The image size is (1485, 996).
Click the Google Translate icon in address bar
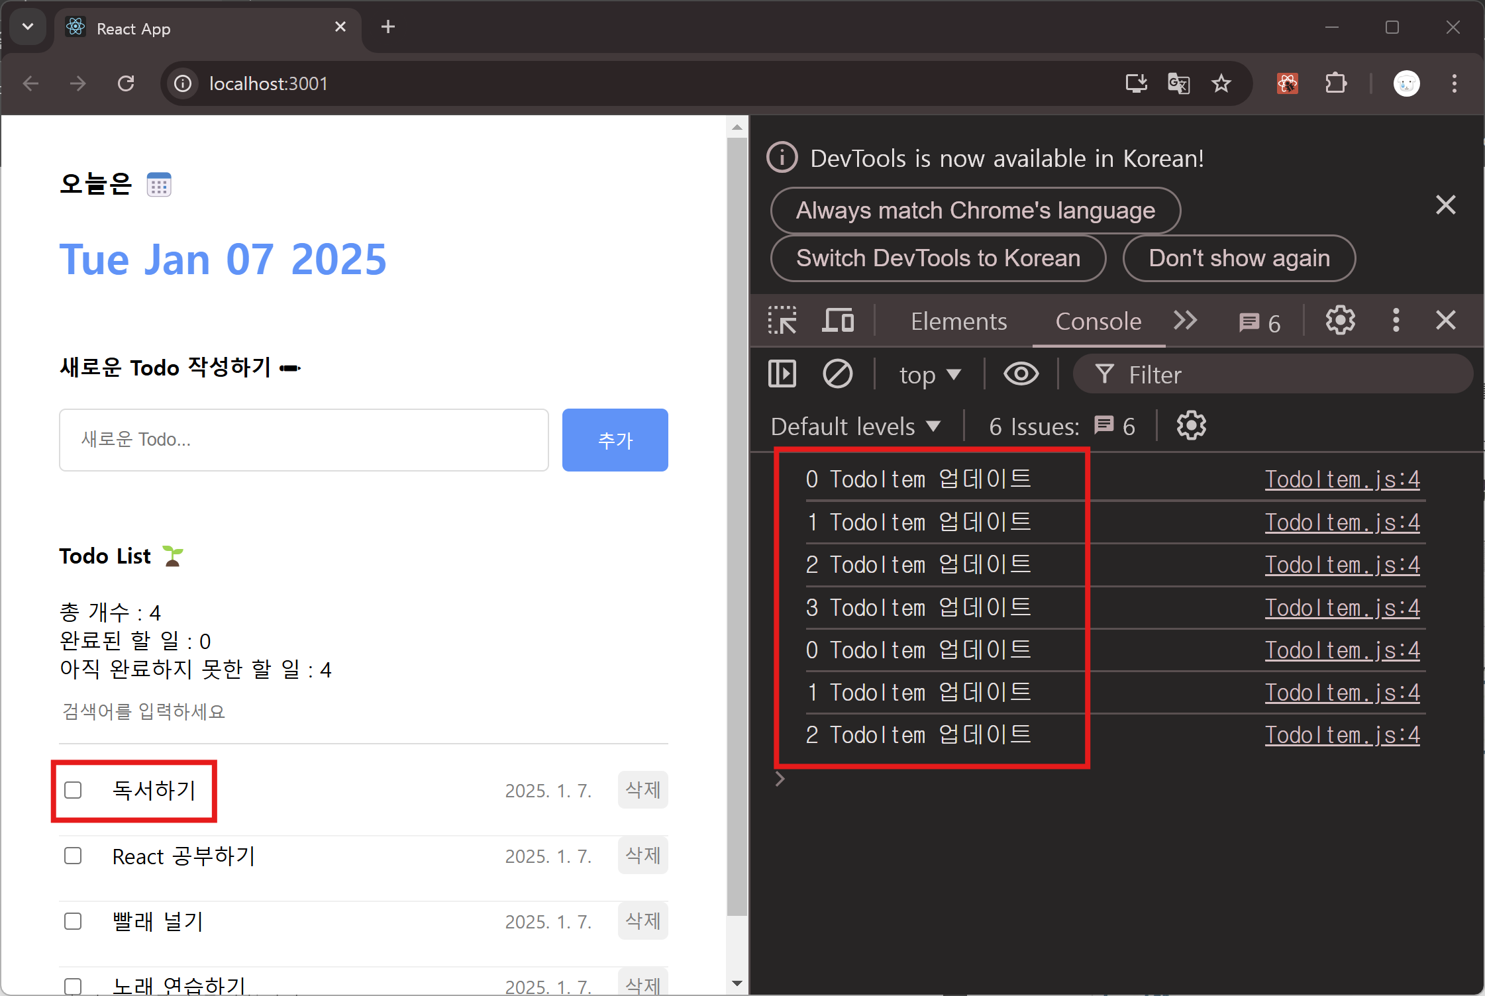click(1178, 83)
